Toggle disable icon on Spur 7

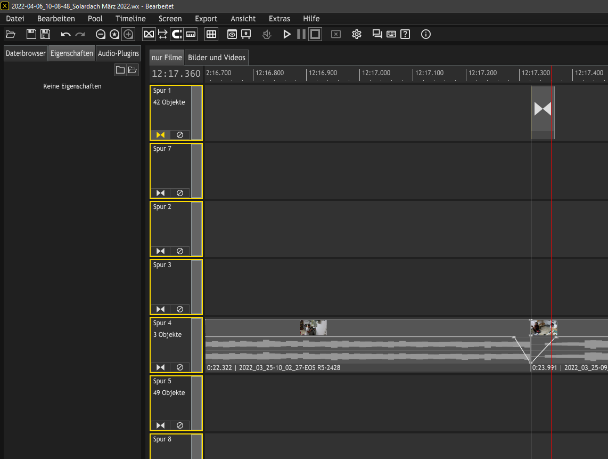pos(180,193)
